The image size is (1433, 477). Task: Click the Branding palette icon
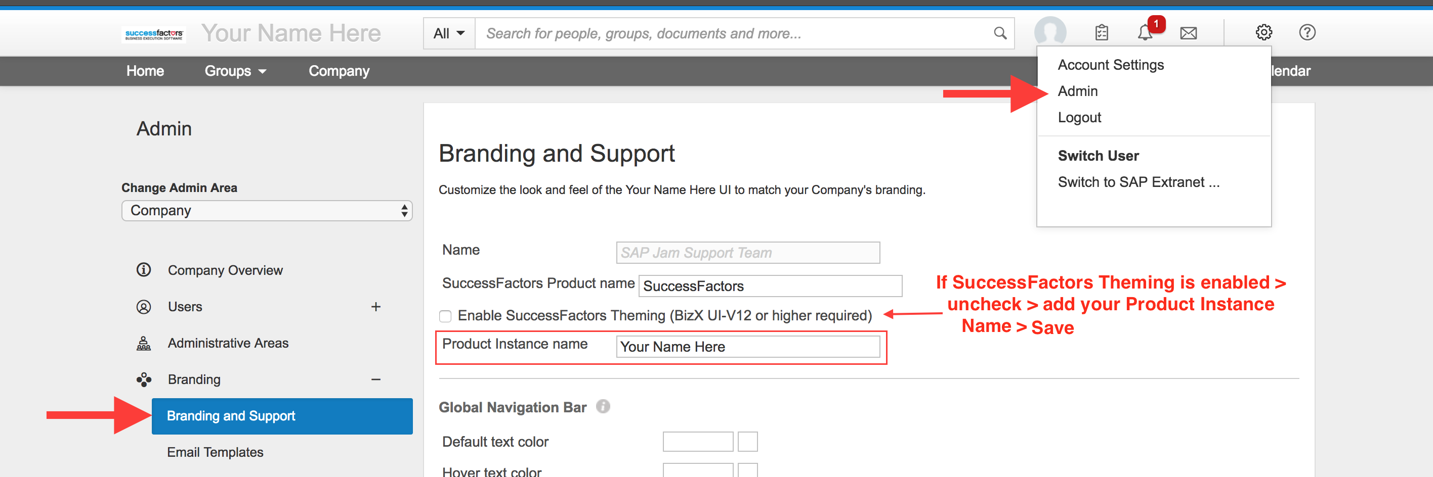(x=144, y=379)
